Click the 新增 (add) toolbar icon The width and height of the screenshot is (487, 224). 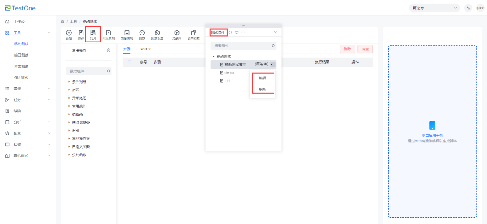pos(69,33)
